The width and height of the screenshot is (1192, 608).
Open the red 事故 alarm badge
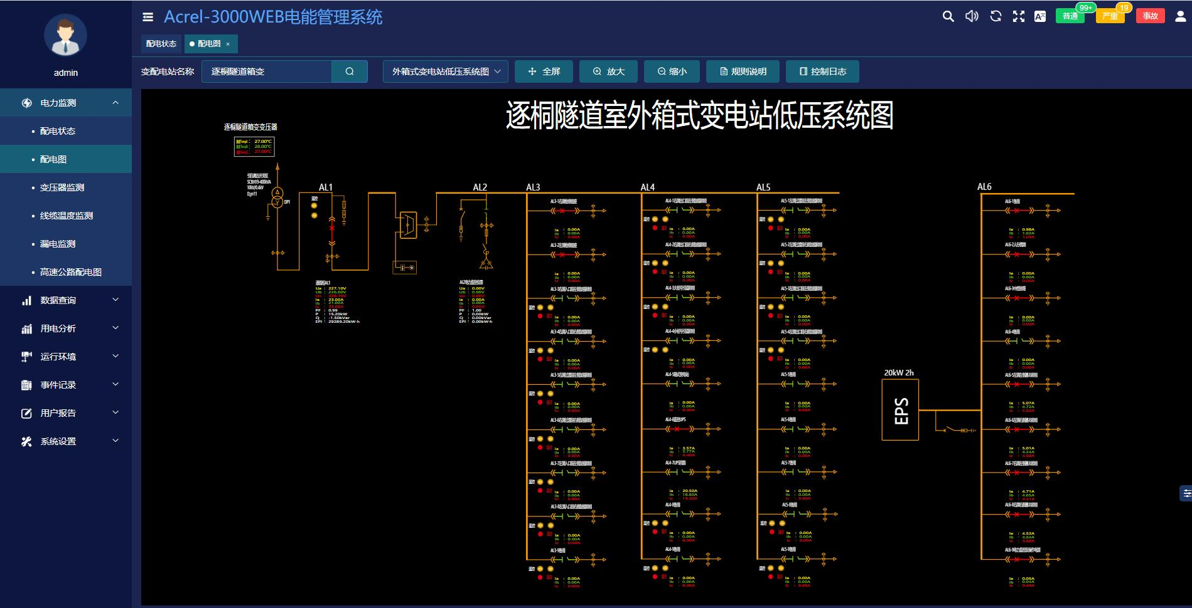[x=1150, y=16]
